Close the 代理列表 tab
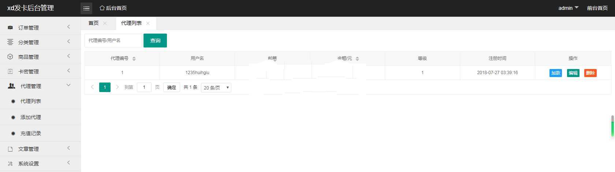The image size is (615, 172). click(x=148, y=23)
